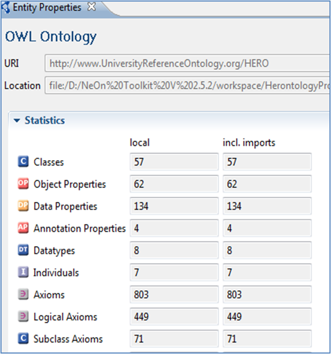Screen dimensions: 331x354
Task: Click the 'Logical Axioms' label
Action: click(65, 317)
